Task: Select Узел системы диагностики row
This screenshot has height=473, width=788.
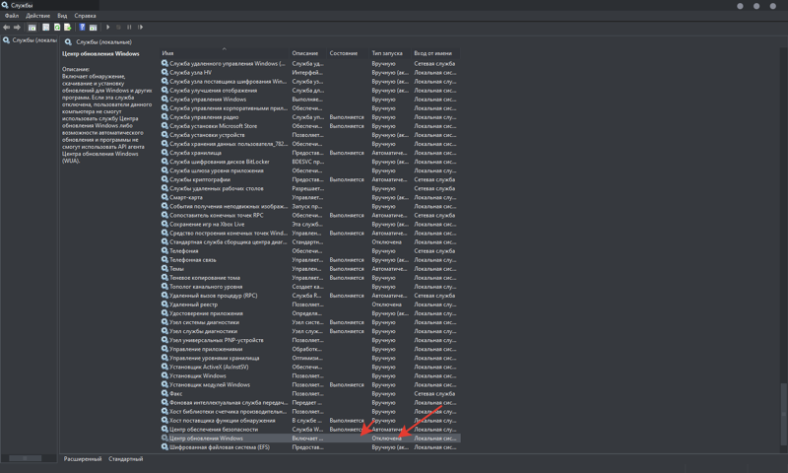Action: tap(310, 322)
